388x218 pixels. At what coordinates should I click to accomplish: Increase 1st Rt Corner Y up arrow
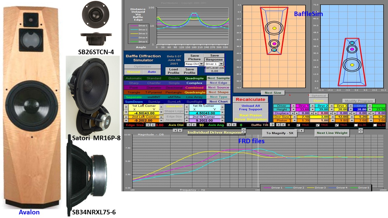click(x=222, y=107)
